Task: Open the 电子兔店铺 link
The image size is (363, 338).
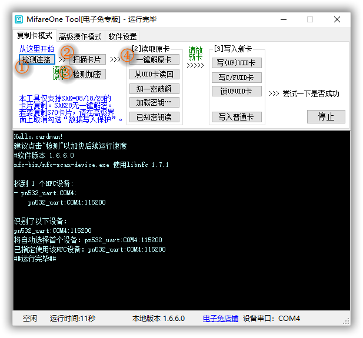Action: (221, 319)
